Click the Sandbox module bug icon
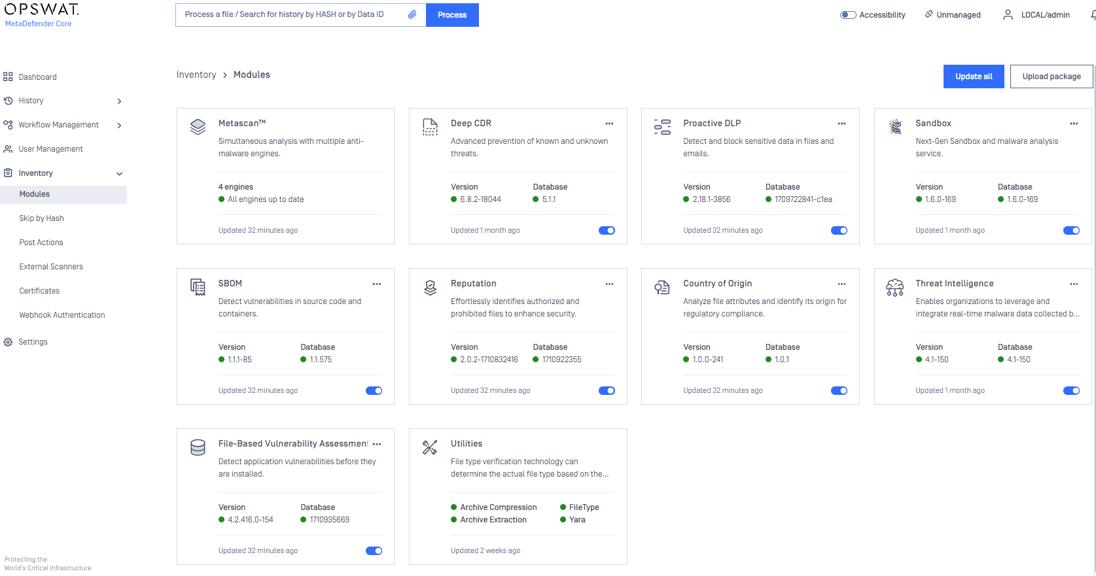The image size is (1096, 576). tap(894, 127)
